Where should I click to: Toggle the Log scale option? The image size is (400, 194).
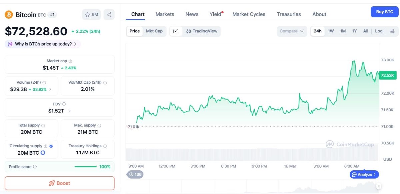click(379, 31)
